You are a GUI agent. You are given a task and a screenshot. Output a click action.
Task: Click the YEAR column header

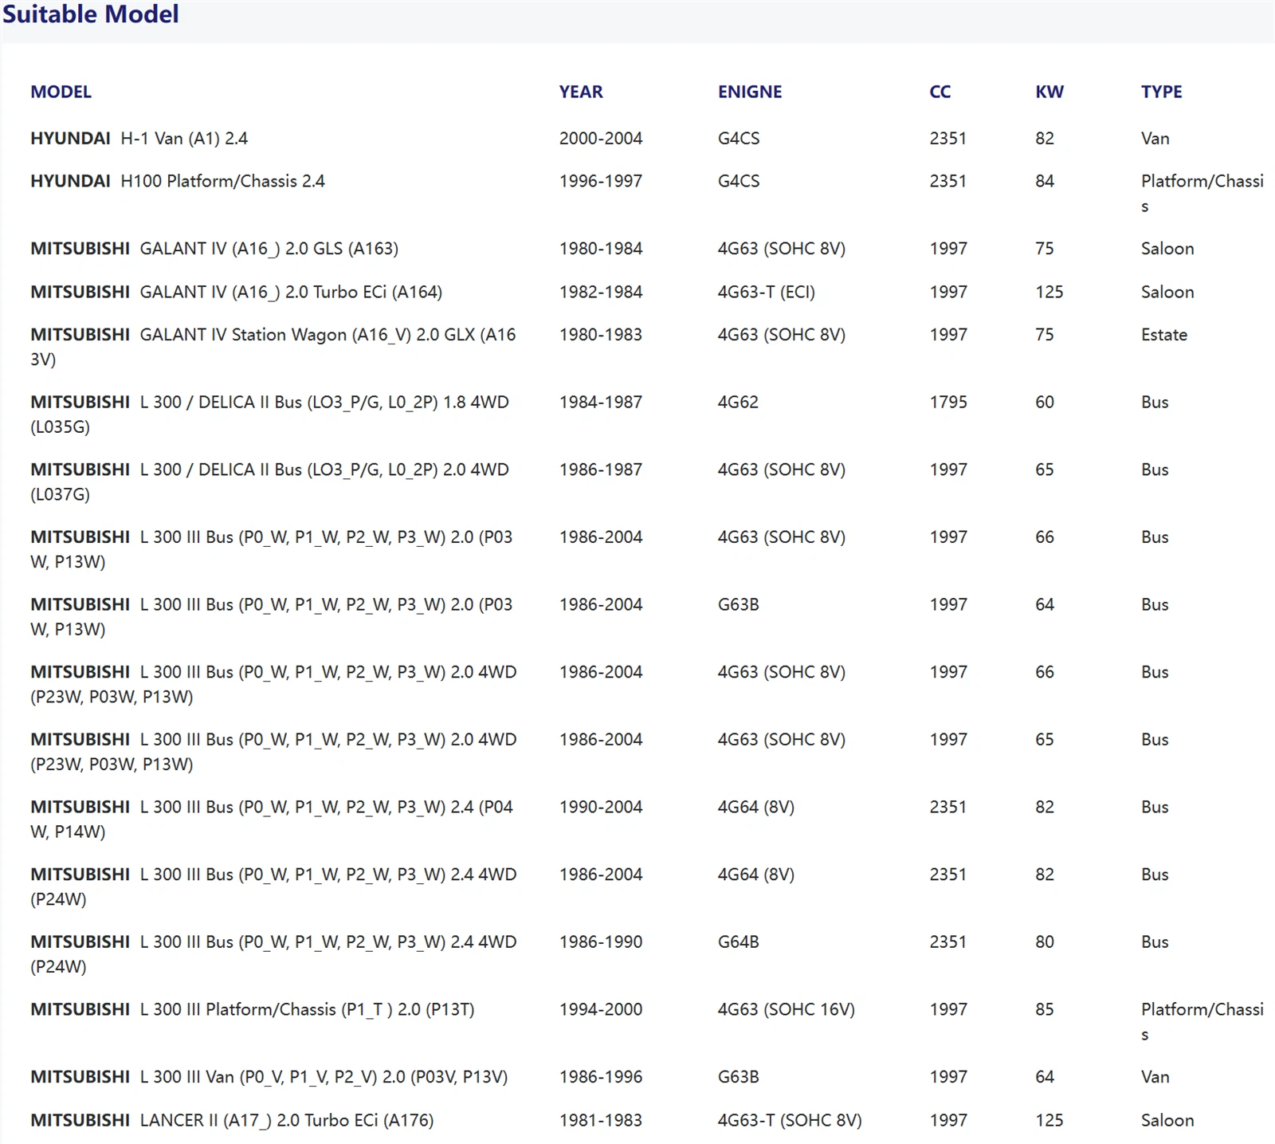click(581, 92)
